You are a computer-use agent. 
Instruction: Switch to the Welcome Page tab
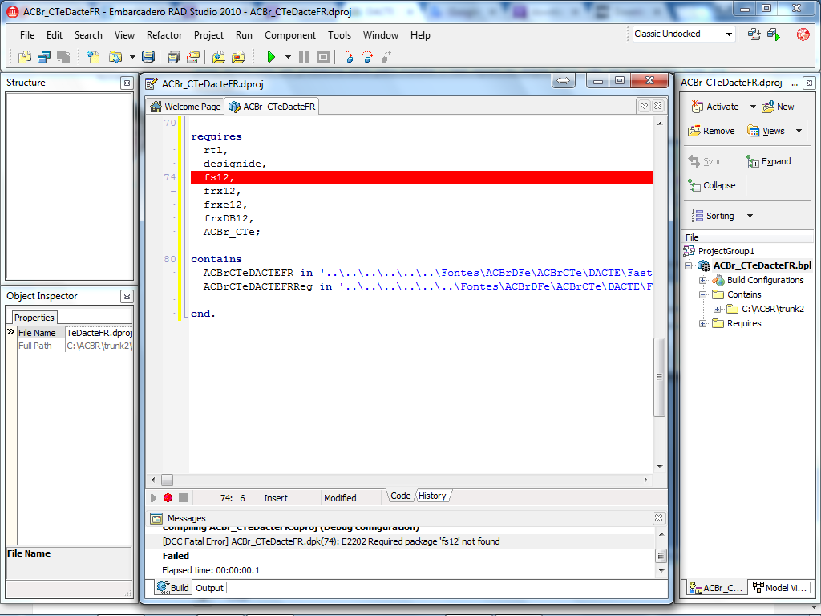pos(186,107)
